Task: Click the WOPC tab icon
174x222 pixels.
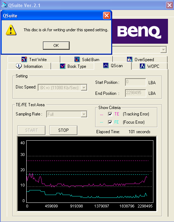Action: (x=142, y=66)
